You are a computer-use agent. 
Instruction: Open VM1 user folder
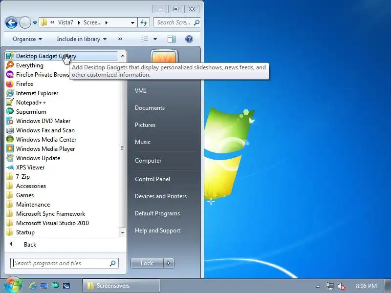click(141, 91)
